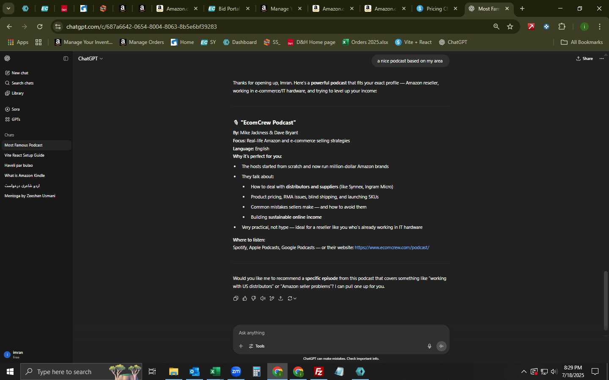Focus the Ask anything input field
This screenshot has width=609, height=380.
pos(341,333)
